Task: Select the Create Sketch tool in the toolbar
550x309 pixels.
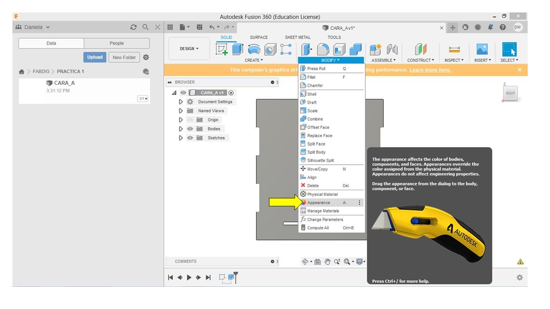Action: (222, 49)
